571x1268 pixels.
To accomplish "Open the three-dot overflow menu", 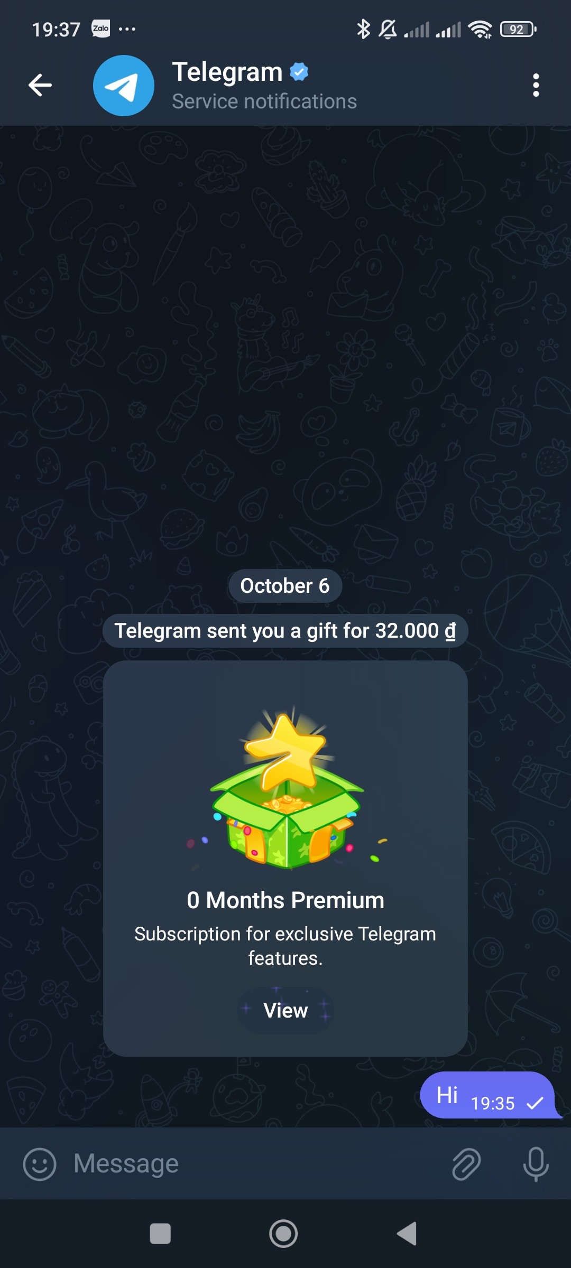I will (536, 85).
